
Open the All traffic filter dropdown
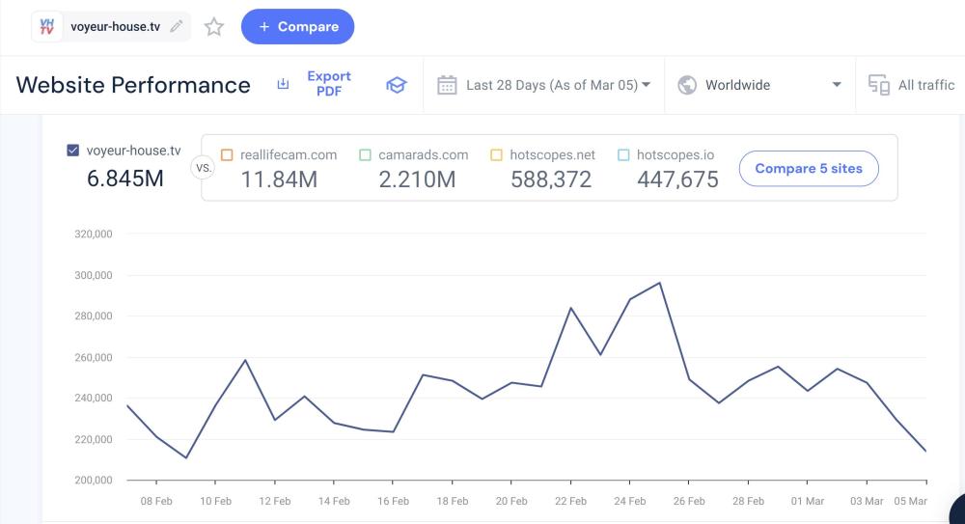[x=925, y=85]
